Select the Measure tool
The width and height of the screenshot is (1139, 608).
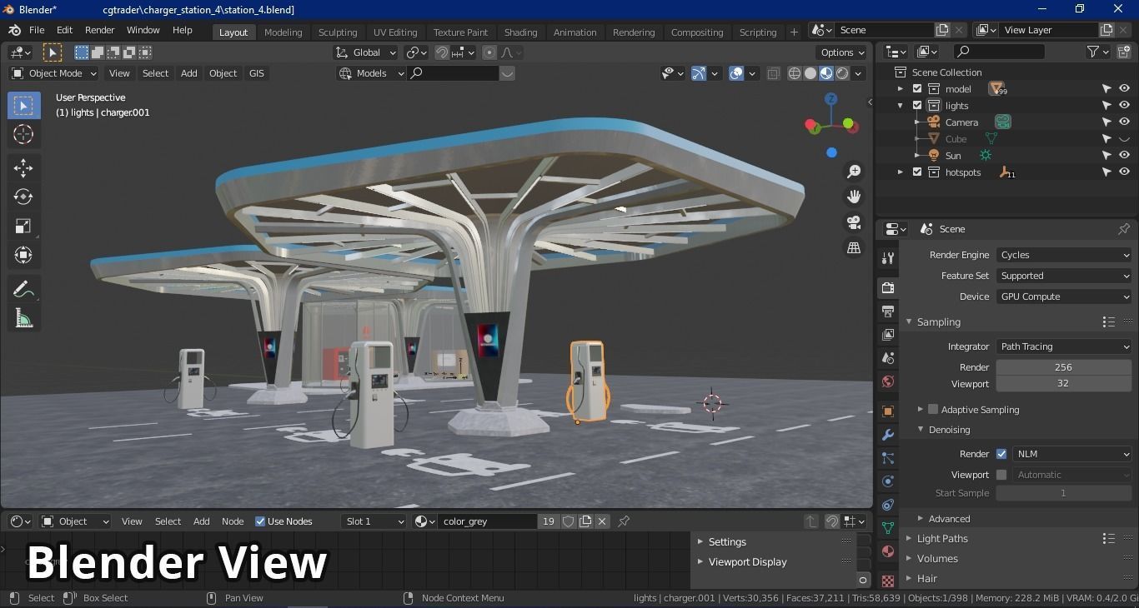point(23,318)
